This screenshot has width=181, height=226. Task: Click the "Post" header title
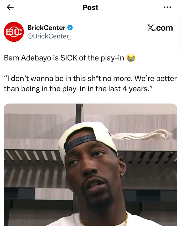tap(90, 7)
